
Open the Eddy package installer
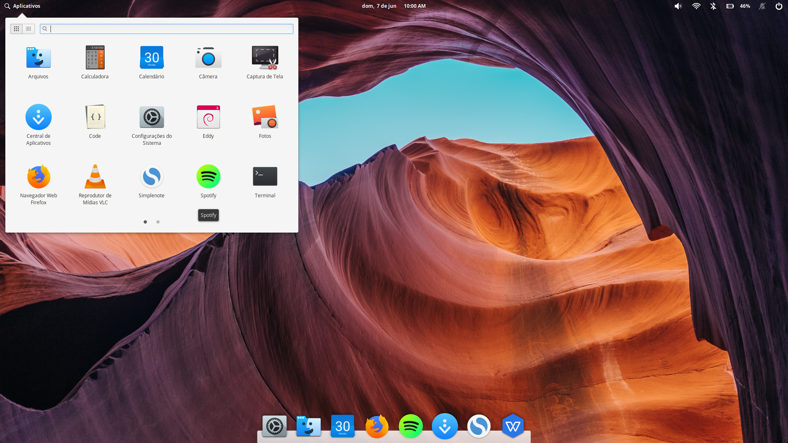[x=208, y=117]
